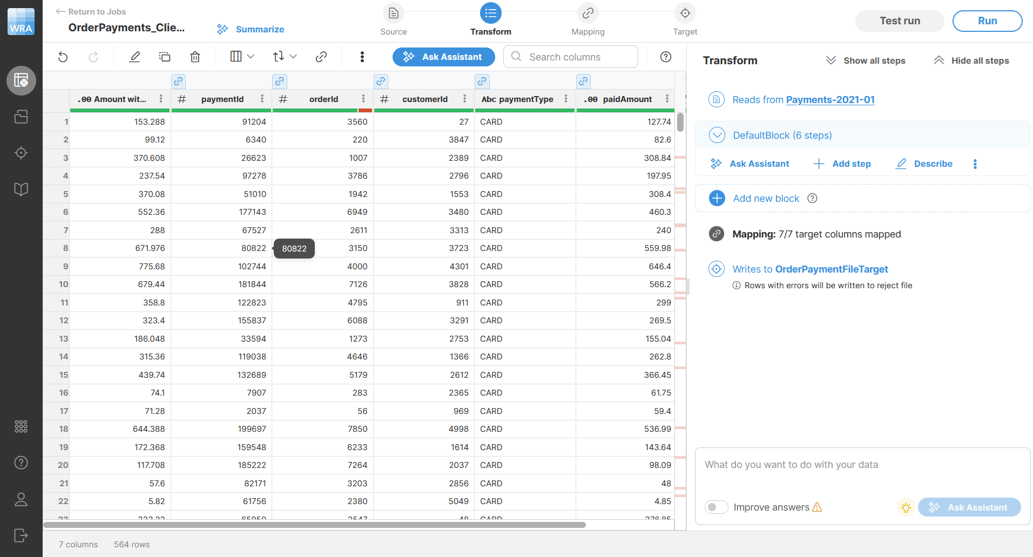Open the apps grid in sidebar

(x=21, y=426)
